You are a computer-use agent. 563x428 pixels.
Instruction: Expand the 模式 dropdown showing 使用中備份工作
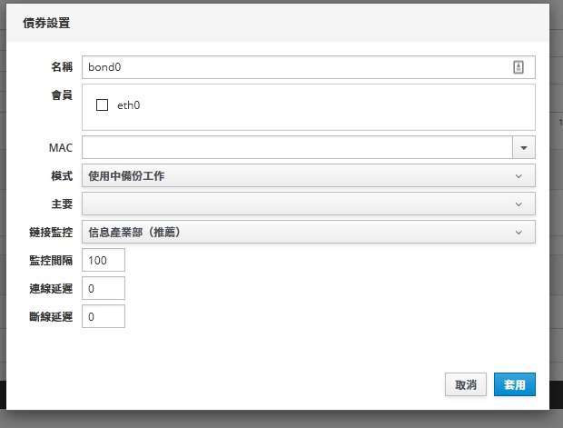(x=309, y=175)
